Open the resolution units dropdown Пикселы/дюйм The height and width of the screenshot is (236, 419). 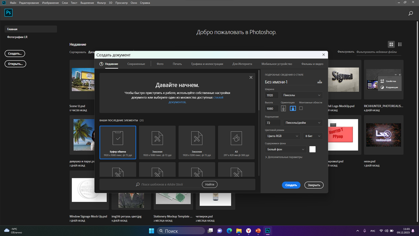pyautogui.click(x=302, y=123)
